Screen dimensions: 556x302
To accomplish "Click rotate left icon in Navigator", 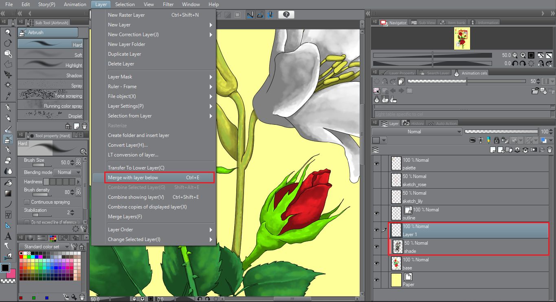I will [x=515, y=63].
